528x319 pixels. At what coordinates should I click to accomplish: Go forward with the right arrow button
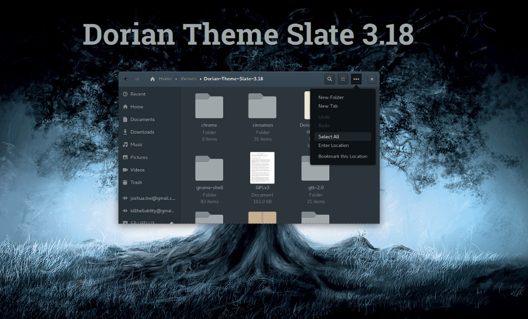point(137,79)
